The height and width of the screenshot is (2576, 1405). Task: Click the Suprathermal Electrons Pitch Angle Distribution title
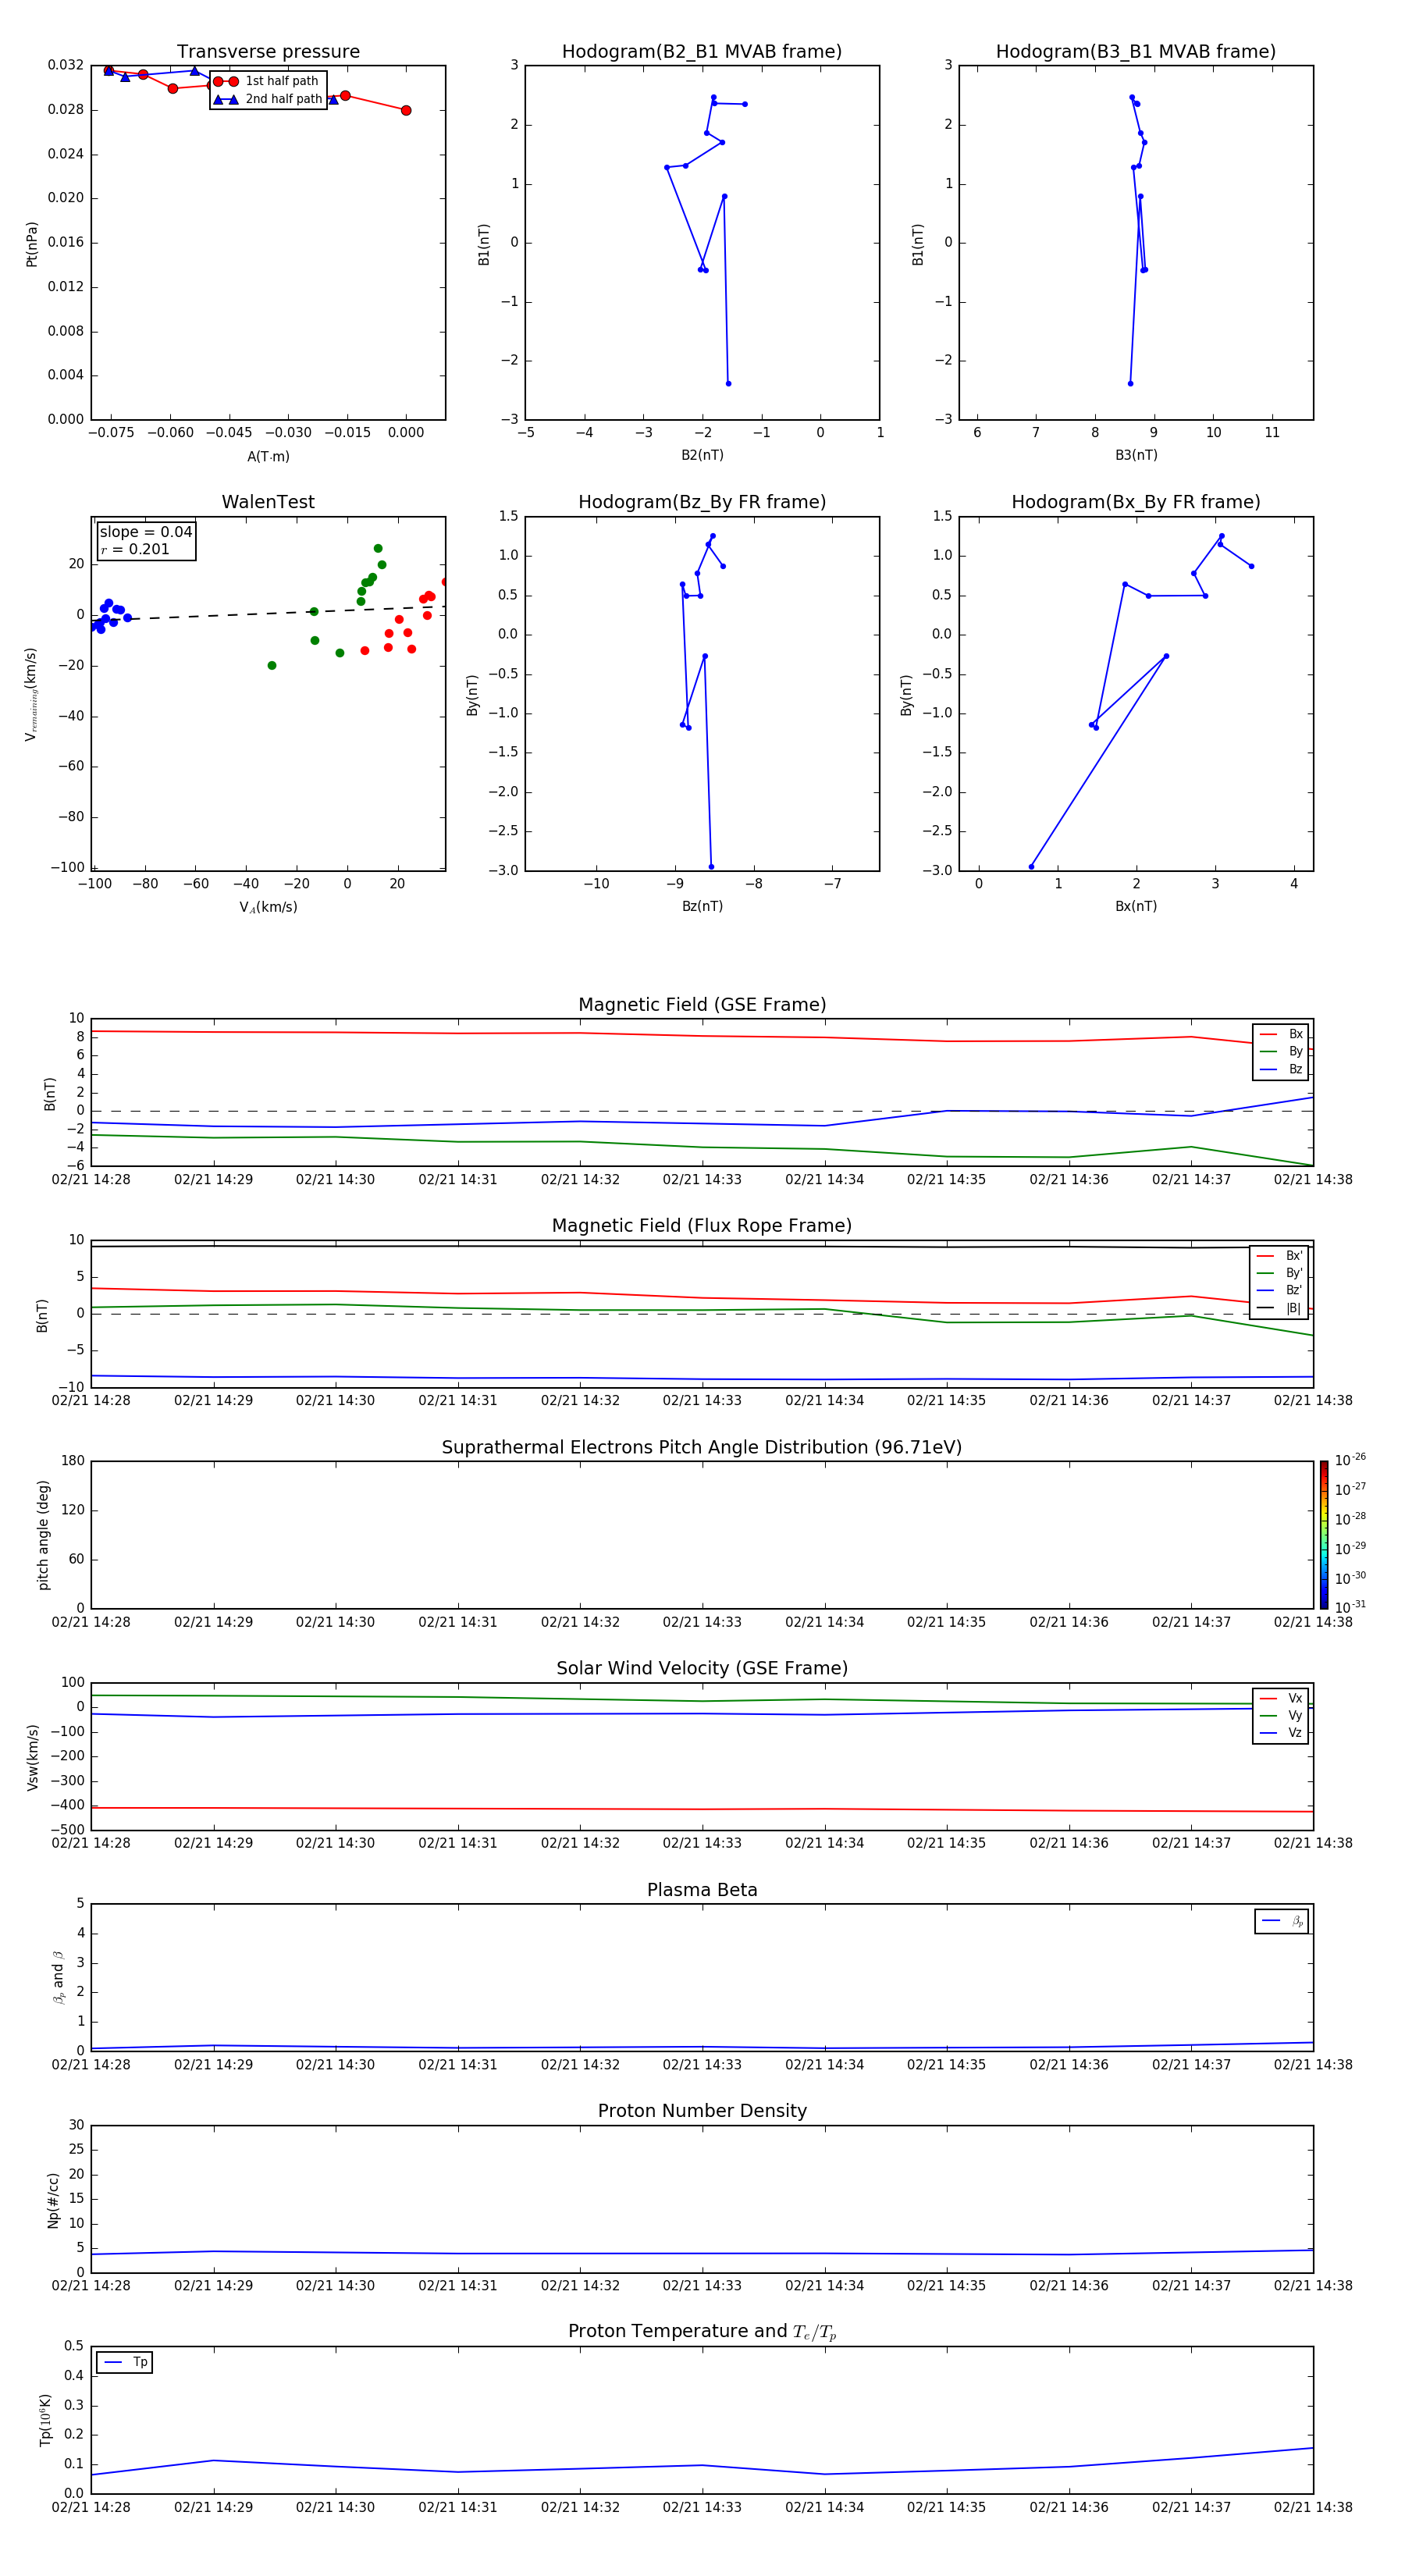point(702,1448)
